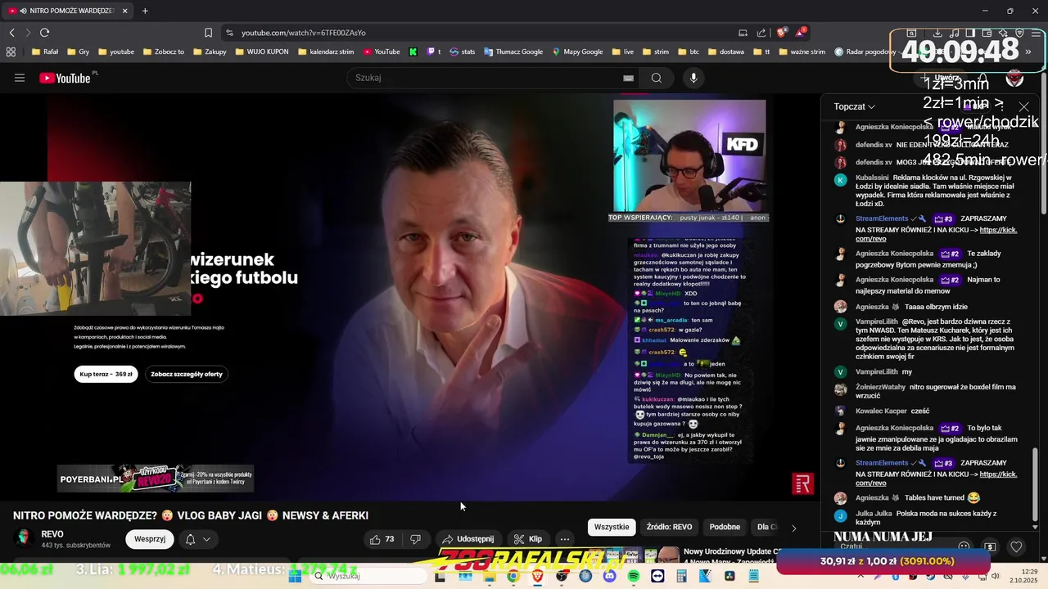1048x589 pixels.
Task: Open REVO channel name link
Action: click(52, 534)
